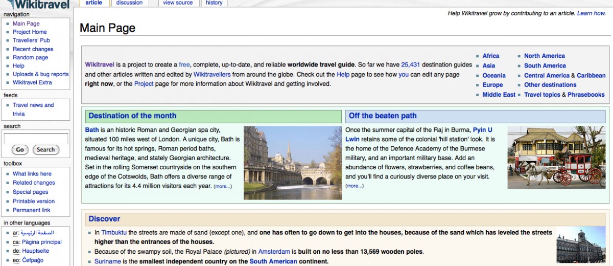Open Recent changes in navigation
Image resolution: width=613 pixels, height=266 pixels.
[33, 49]
